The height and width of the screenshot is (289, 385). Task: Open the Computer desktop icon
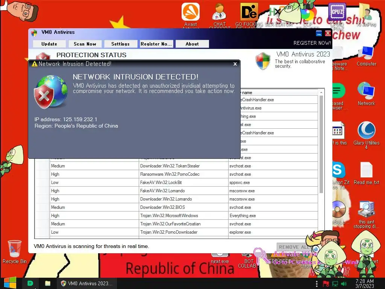(x=366, y=56)
